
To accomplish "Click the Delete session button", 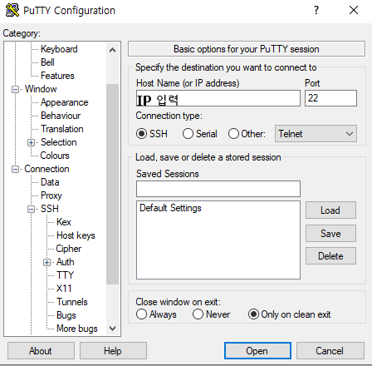I will coord(330,256).
